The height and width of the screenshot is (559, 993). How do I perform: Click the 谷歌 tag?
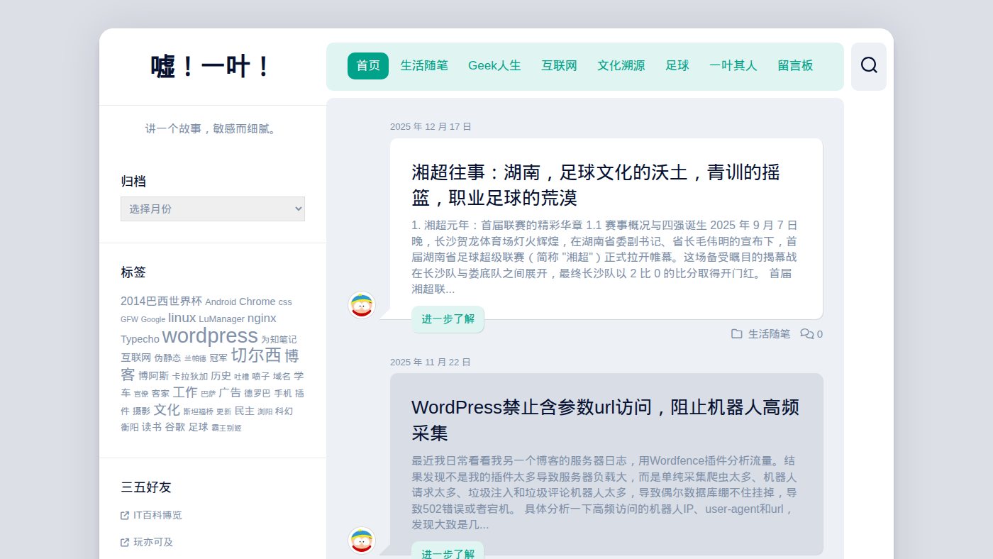click(175, 427)
